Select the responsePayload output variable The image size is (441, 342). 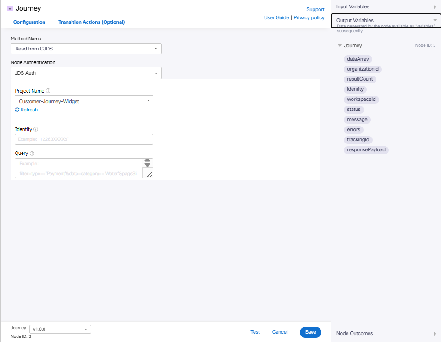click(366, 150)
